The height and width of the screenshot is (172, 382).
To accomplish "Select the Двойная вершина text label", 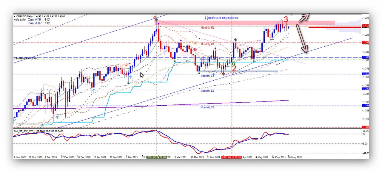I will pos(221,18).
